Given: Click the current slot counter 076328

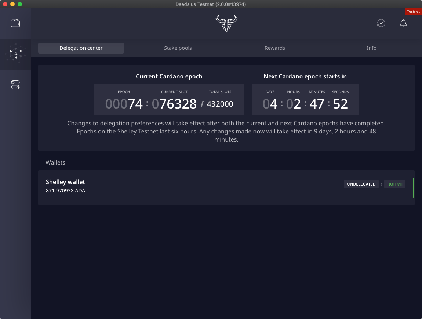Looking at the screenshot, I should (174, 103).
